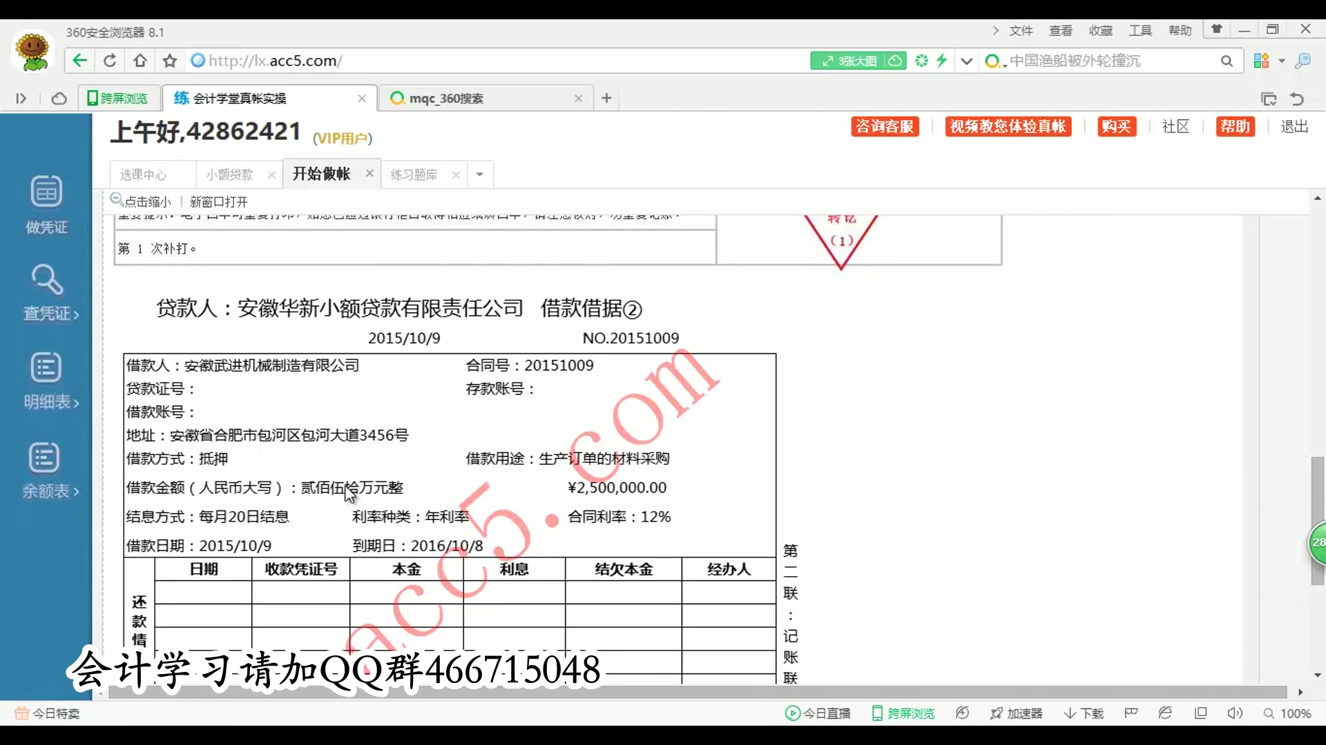Screen dimensions: 1326x745
Task: Click the 视频教您体验真帐 button
Action: [x=1008, y=127]
